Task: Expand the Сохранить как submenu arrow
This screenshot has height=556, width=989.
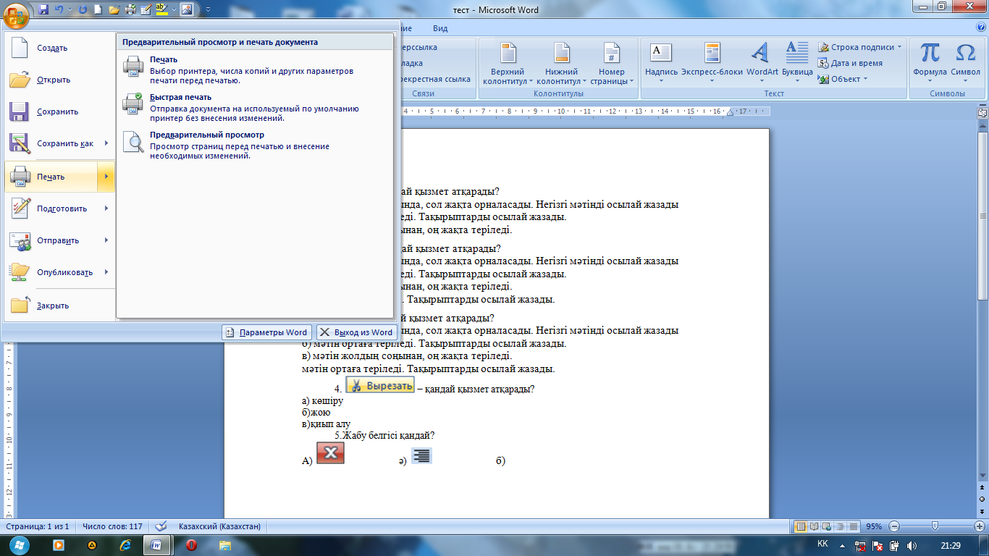Action: [106, 143]
